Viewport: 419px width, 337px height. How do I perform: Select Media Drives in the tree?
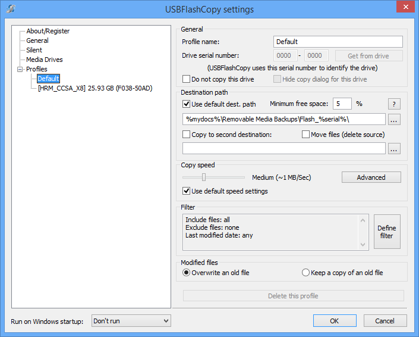(45, 60)
